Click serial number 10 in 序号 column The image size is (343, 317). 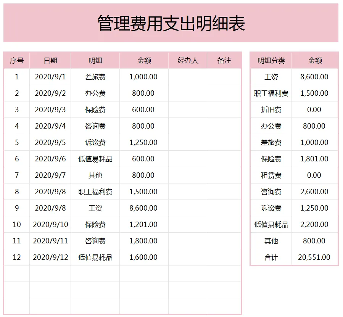point(17,224)
